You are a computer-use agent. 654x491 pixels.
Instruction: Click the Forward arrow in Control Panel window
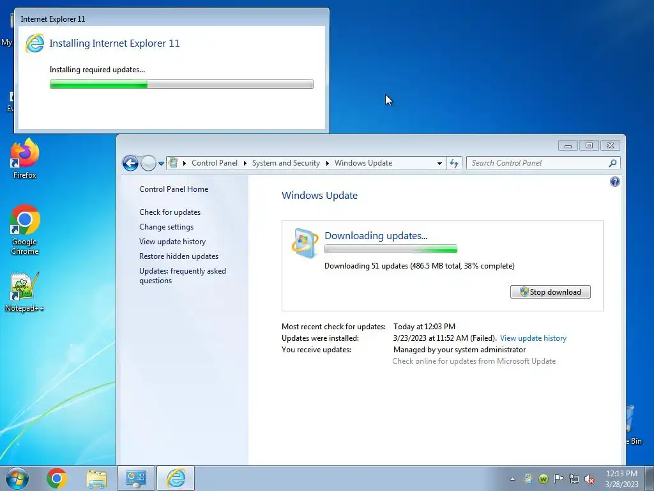point(148,163)
